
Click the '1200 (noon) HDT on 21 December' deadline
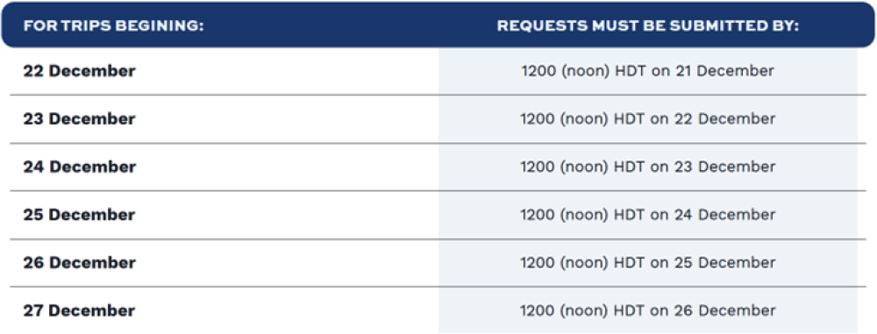(648, 72)
